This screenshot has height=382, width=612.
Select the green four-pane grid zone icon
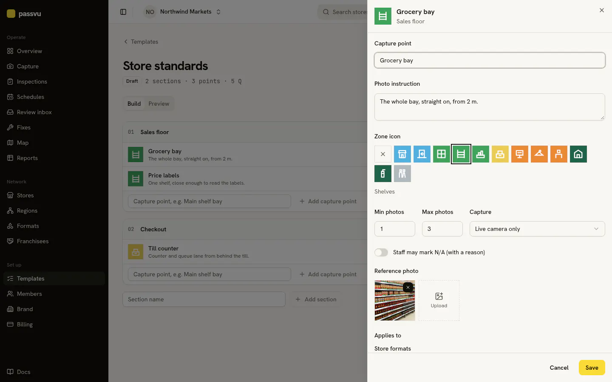(442, 154)
